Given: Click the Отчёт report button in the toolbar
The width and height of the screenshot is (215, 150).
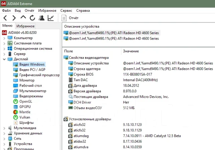Looking at the screenshot, I should pos(70,18).
